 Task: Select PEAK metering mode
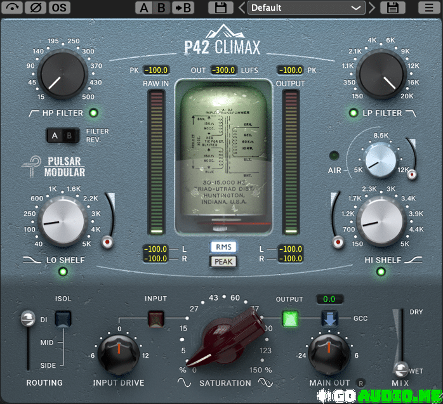coord(223,262)
